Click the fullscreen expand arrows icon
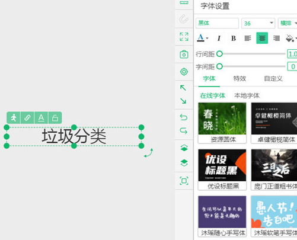The height and width of the screenshot is (240, 297). [184, 37]
